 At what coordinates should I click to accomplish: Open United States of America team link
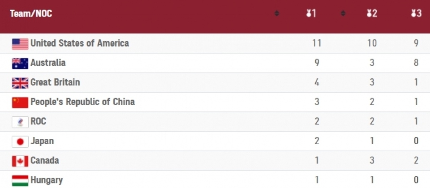point(80,43)
